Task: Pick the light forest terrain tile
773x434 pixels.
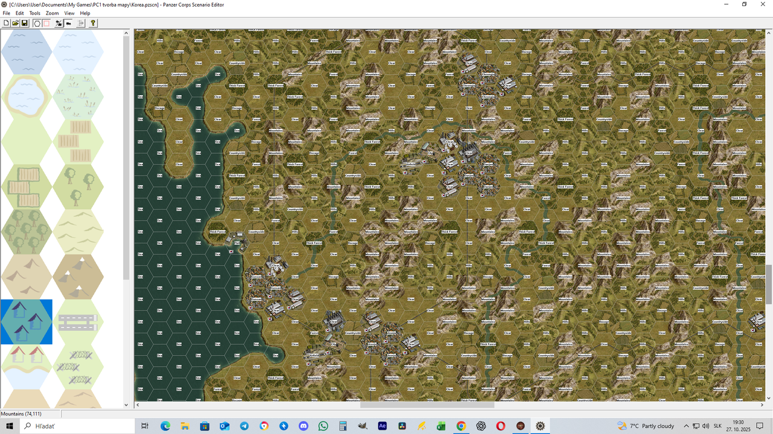Action: coord(78,186)
